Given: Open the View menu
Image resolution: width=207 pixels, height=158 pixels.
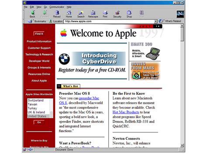Looking at the screenshot, I should pos(39,7).
